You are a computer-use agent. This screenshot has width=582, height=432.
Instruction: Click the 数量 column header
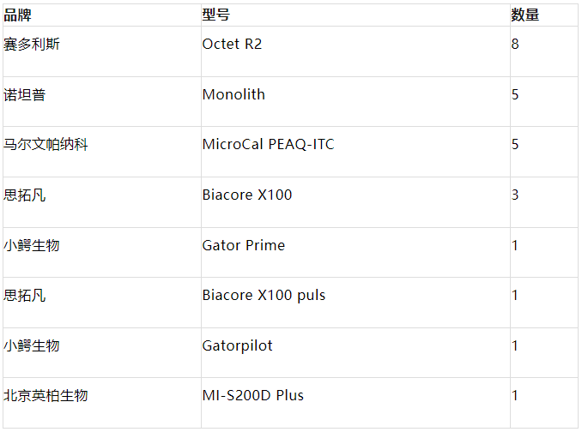click(525, 15)
